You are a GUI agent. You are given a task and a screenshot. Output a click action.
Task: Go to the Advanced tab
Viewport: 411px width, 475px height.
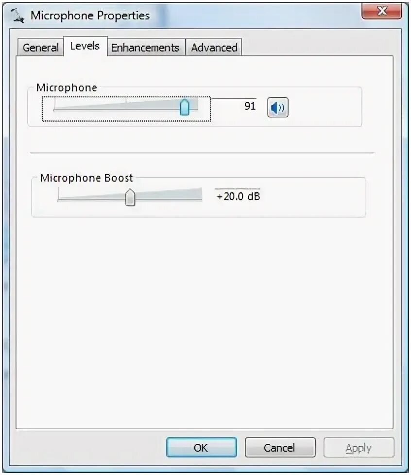[214, 47]
